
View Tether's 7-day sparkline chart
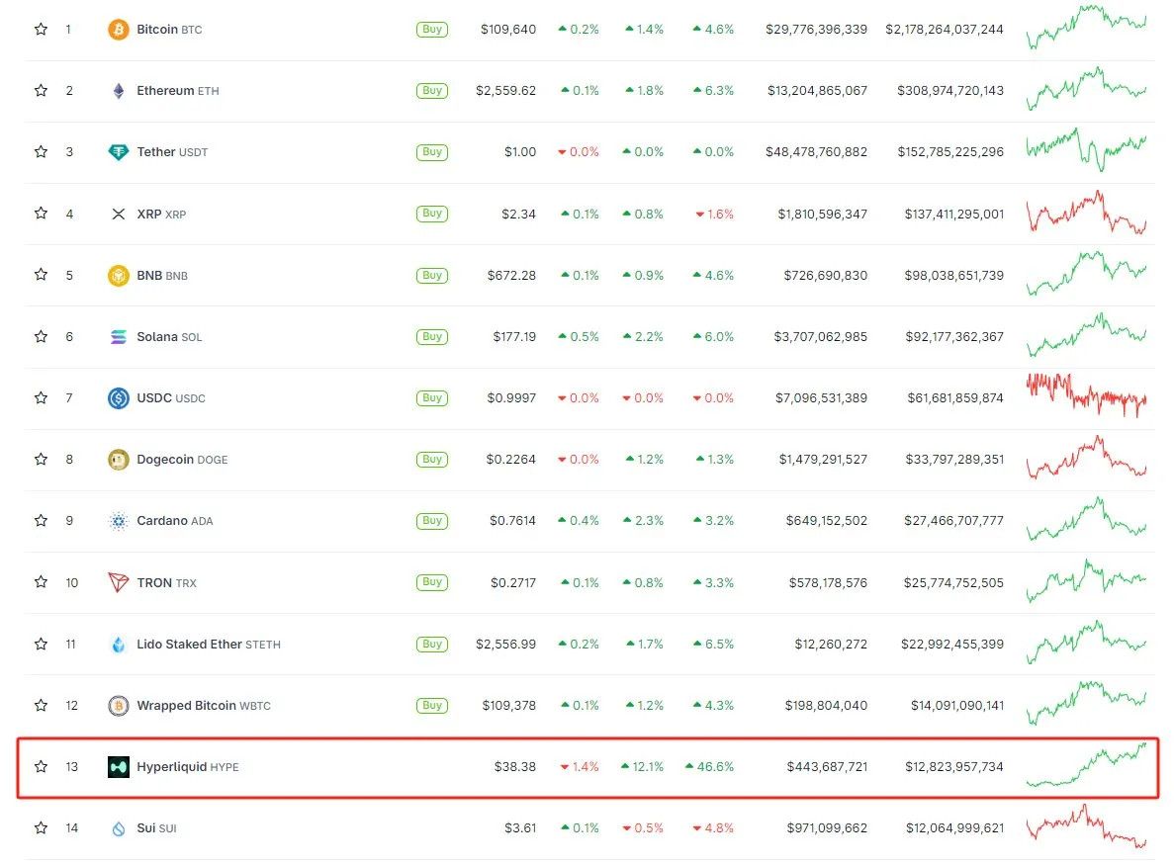pyautogui.click(x=1086, y=149)
